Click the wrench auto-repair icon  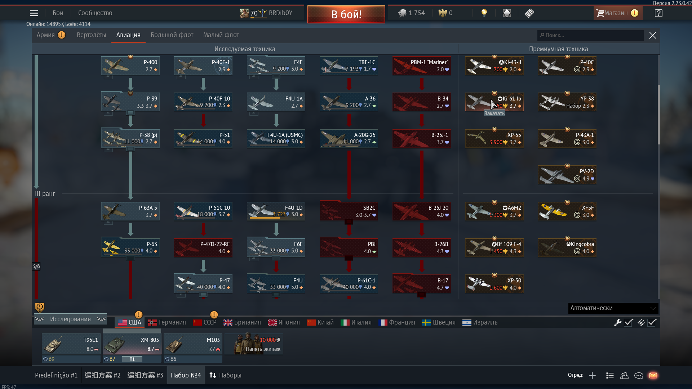click(618, 322)
